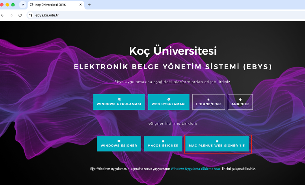This screenshot has width=305, height=185.
Task: Open the Windows Uygulaması button
Action: tap(119, 102)
